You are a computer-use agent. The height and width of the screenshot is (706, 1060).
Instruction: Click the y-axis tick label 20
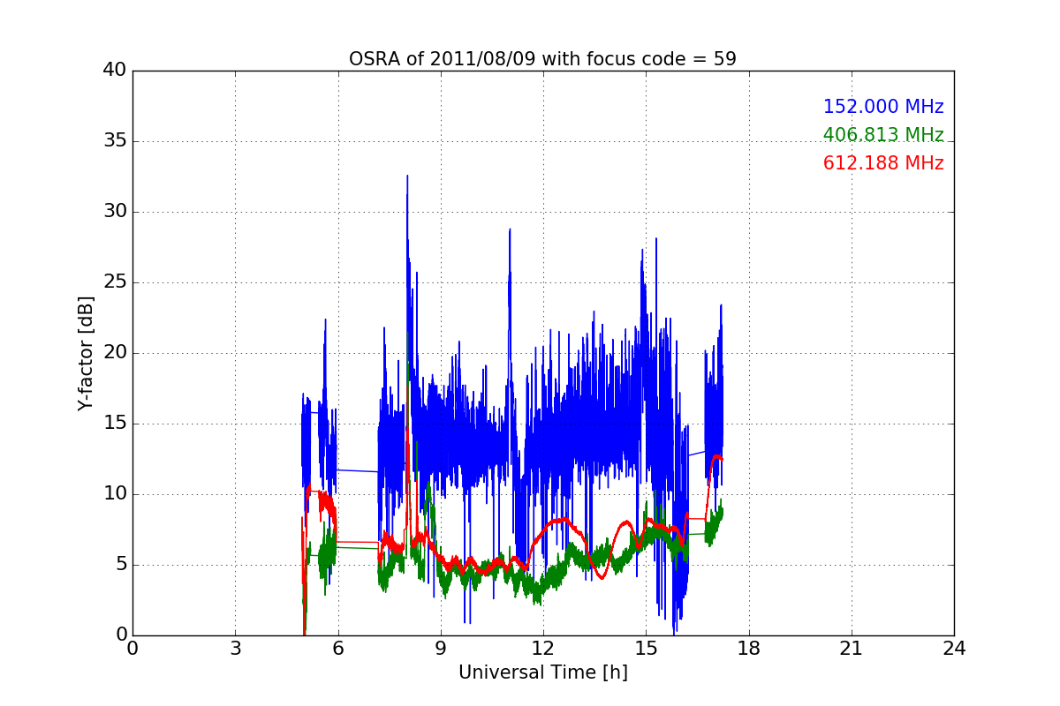click(x=115, y=353)
